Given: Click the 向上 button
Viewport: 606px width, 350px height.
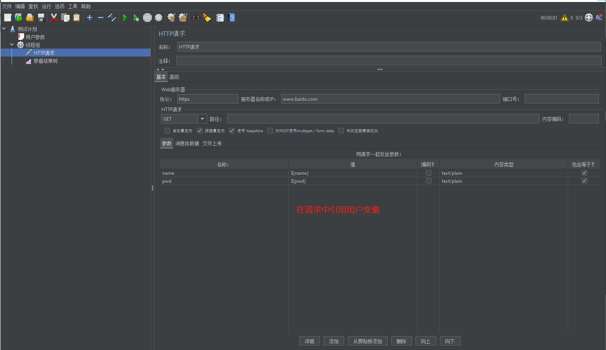Looking at the screenshot, I should click(426, 341).
